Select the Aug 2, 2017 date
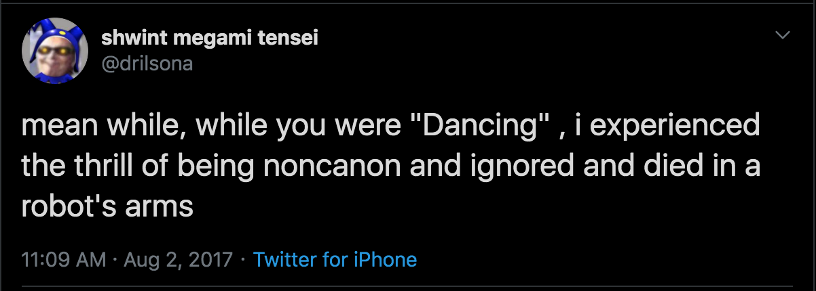 tap(177, 259)
